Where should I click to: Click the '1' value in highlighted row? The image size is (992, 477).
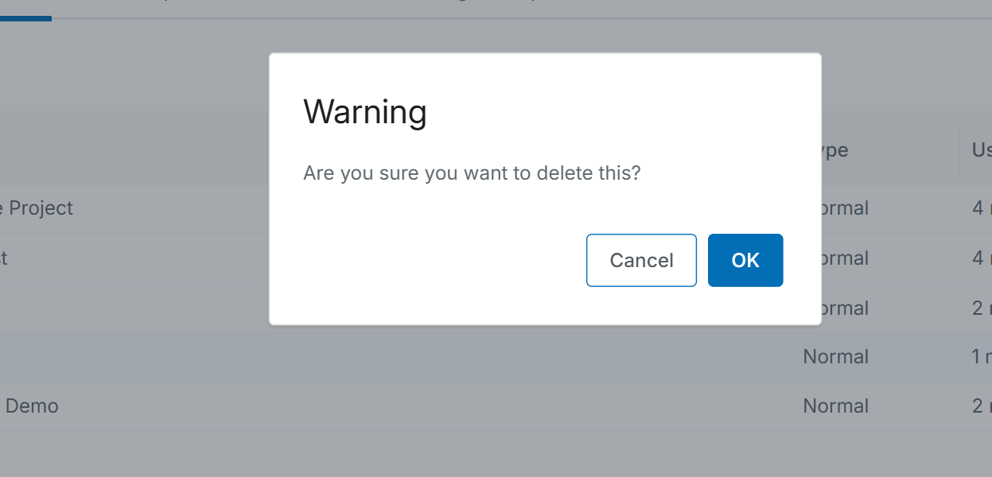coord(978,357)
